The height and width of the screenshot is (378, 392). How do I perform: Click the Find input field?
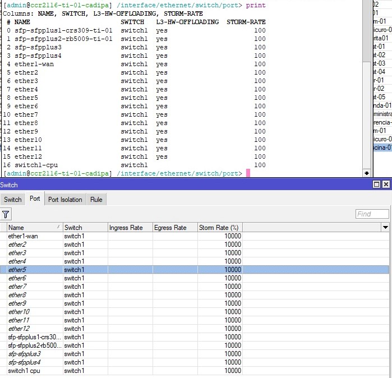click(x=372, y=214)
